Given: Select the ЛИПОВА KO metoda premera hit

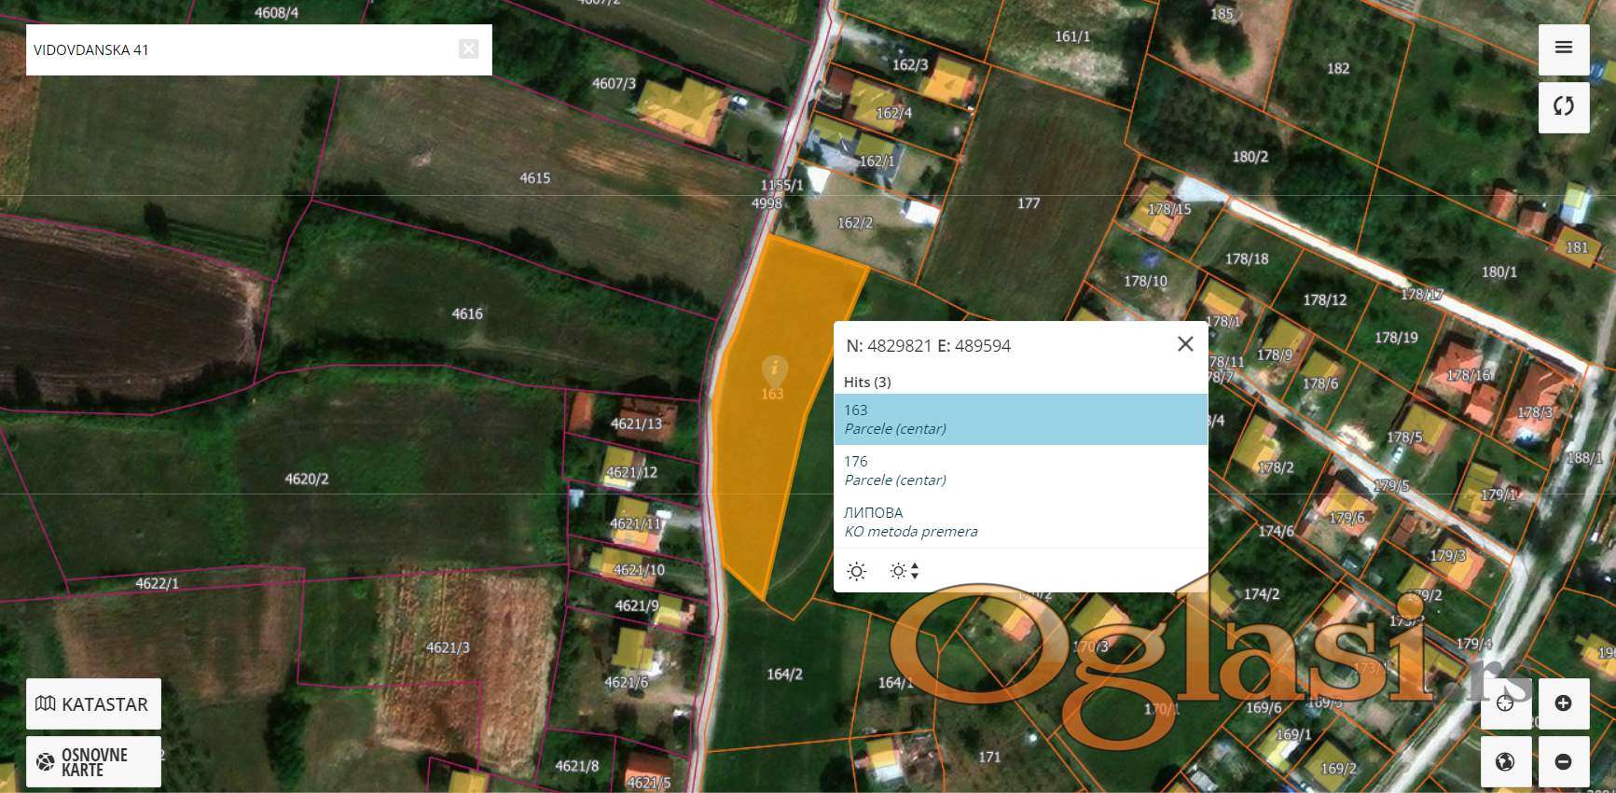Looking at the screenshot, I should click(1020, 522).
